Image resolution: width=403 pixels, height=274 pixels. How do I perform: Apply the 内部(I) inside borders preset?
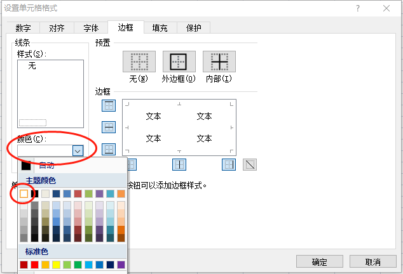click(x=219, y=62)
